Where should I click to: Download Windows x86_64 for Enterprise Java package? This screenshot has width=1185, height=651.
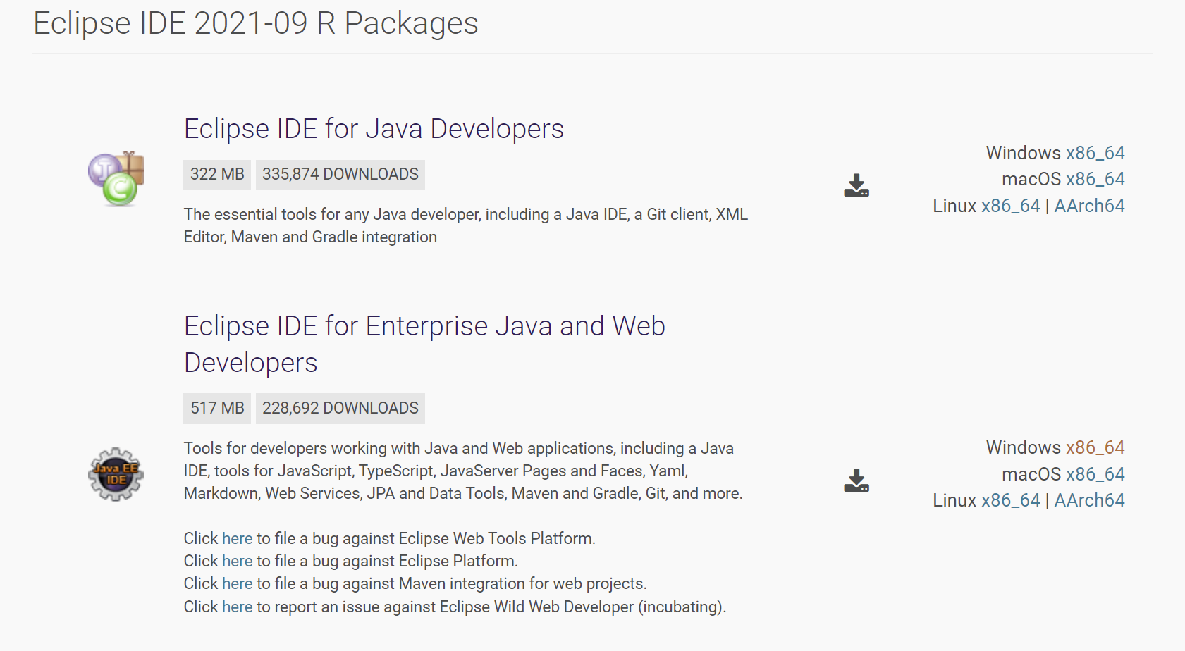(1095, 447)
